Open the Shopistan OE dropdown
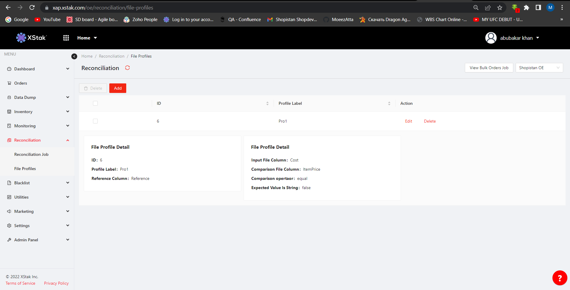The image size is (570, 290). pyautogui.click(x=539, y=68)
